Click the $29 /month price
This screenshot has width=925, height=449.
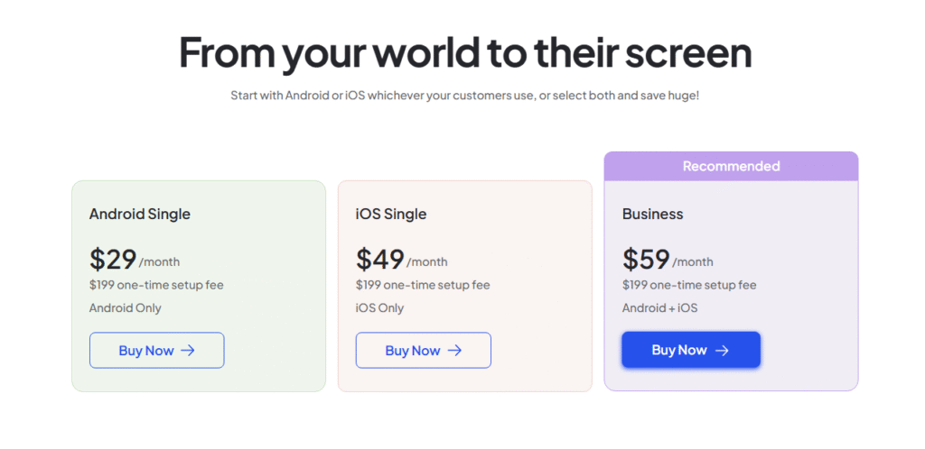(x=134, y=260)
